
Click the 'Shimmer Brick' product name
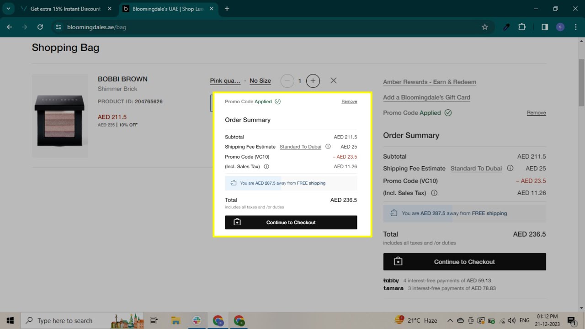click(117, 89)
